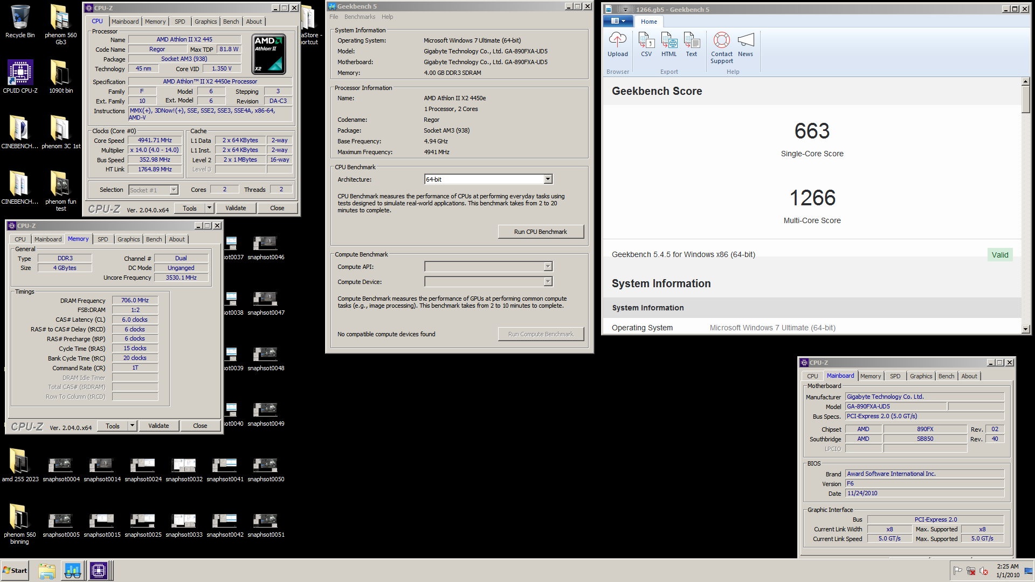The image size is (1035, 582).
Task: Click the muted volume tray icon
Action: pyautogui.click(x=984, y=571)
